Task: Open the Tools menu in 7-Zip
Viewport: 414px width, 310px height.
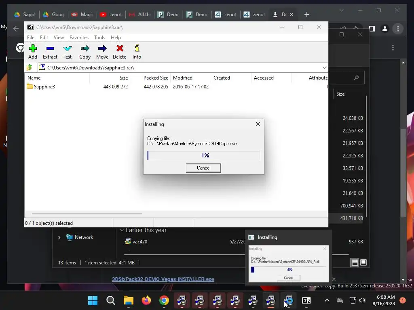Action: (99, 38)
